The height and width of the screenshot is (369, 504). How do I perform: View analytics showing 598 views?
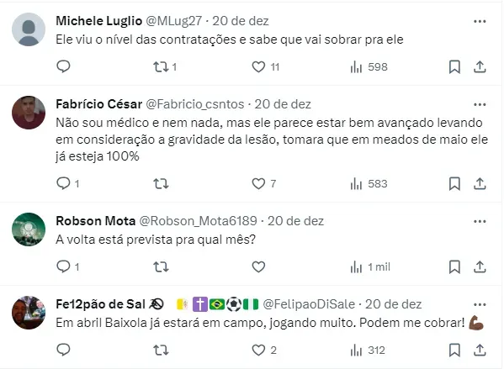(x=369, y=67)
